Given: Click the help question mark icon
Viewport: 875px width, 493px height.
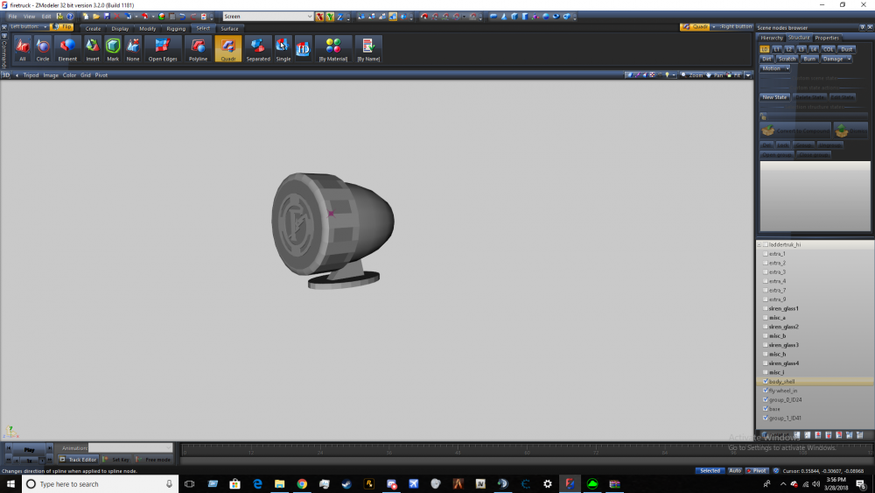Looking at the screenshot, I should (x=70, y=17).
